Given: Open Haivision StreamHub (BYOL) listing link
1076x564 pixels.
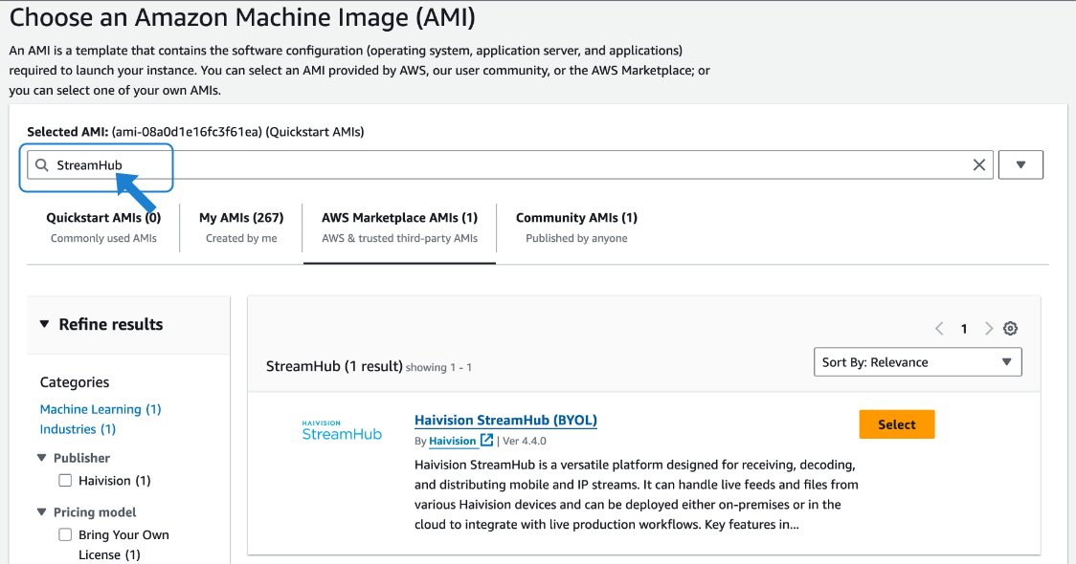Looking at the screenshot, I should coord(505,421).
